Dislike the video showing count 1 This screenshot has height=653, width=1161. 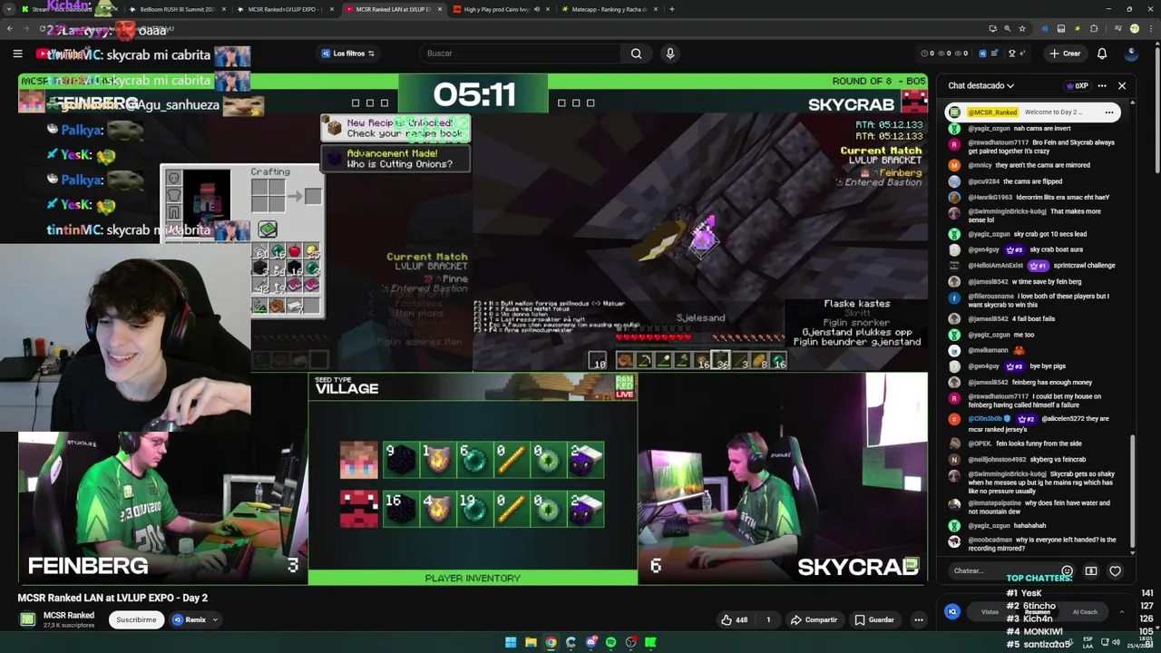767,619
